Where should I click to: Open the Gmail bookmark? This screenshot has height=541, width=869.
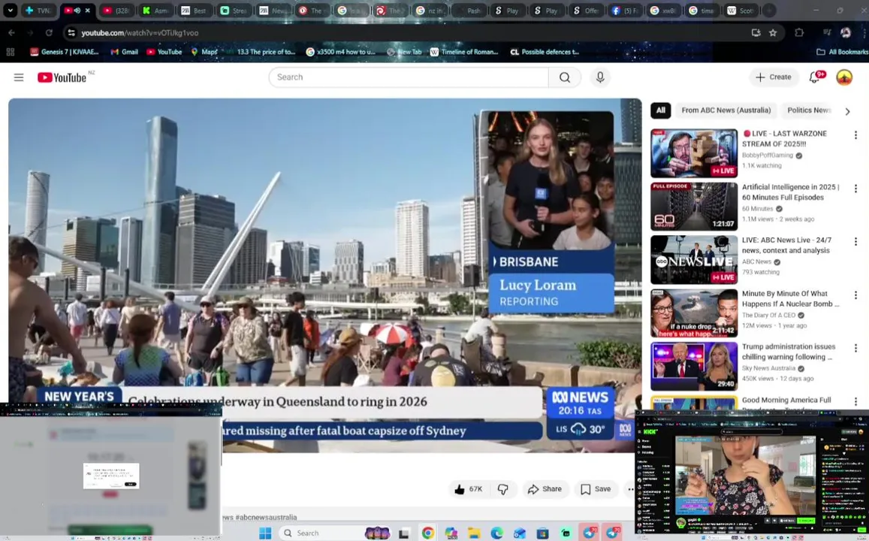124,52
